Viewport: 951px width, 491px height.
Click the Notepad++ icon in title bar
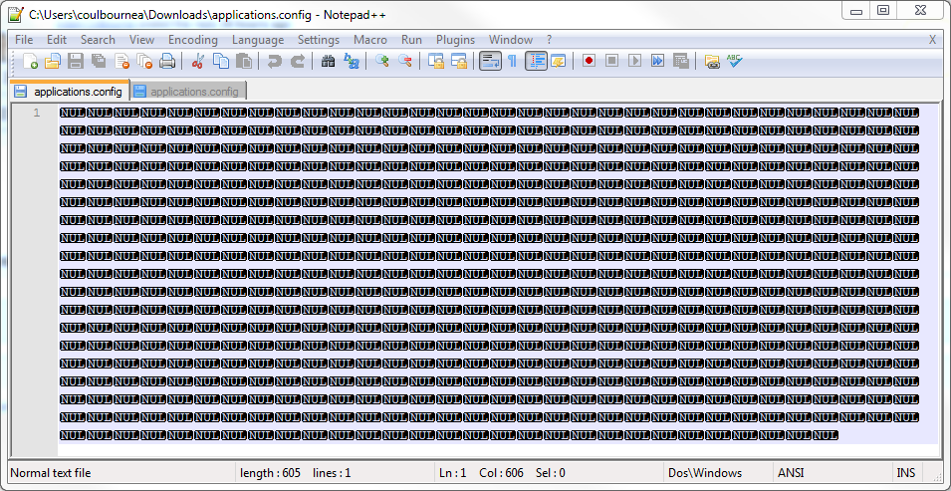16,14
